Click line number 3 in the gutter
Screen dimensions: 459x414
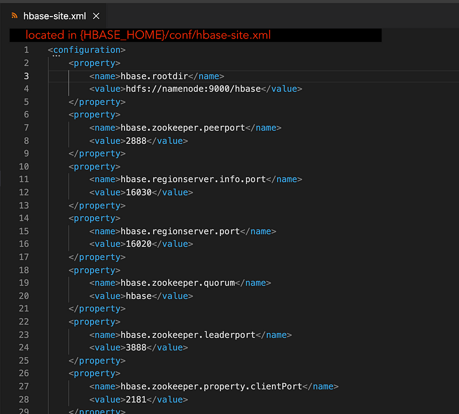pyautogui.click(x=26, y=76)
